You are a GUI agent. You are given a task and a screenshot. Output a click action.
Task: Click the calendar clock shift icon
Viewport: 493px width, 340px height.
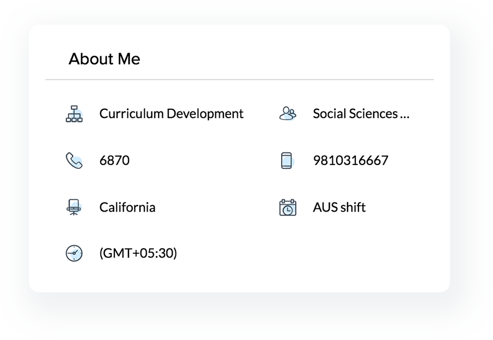(287, 208)
